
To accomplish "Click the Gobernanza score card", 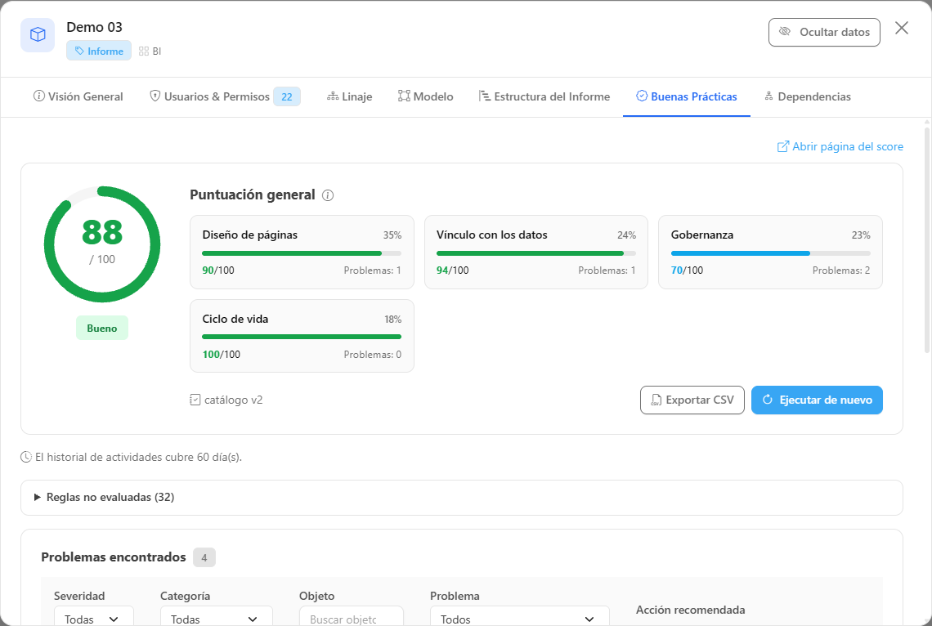I will click(770, 253).
